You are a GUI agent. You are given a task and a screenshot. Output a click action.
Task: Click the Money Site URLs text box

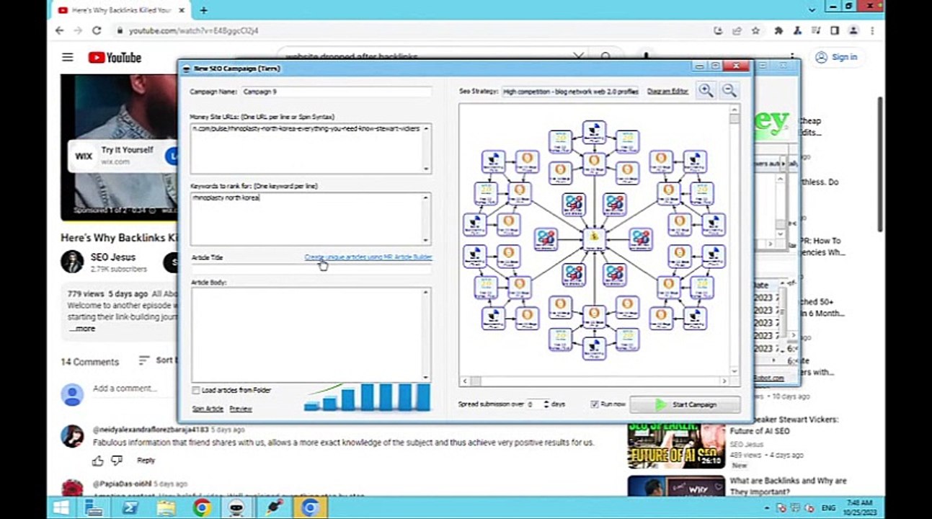click(311, 148)
